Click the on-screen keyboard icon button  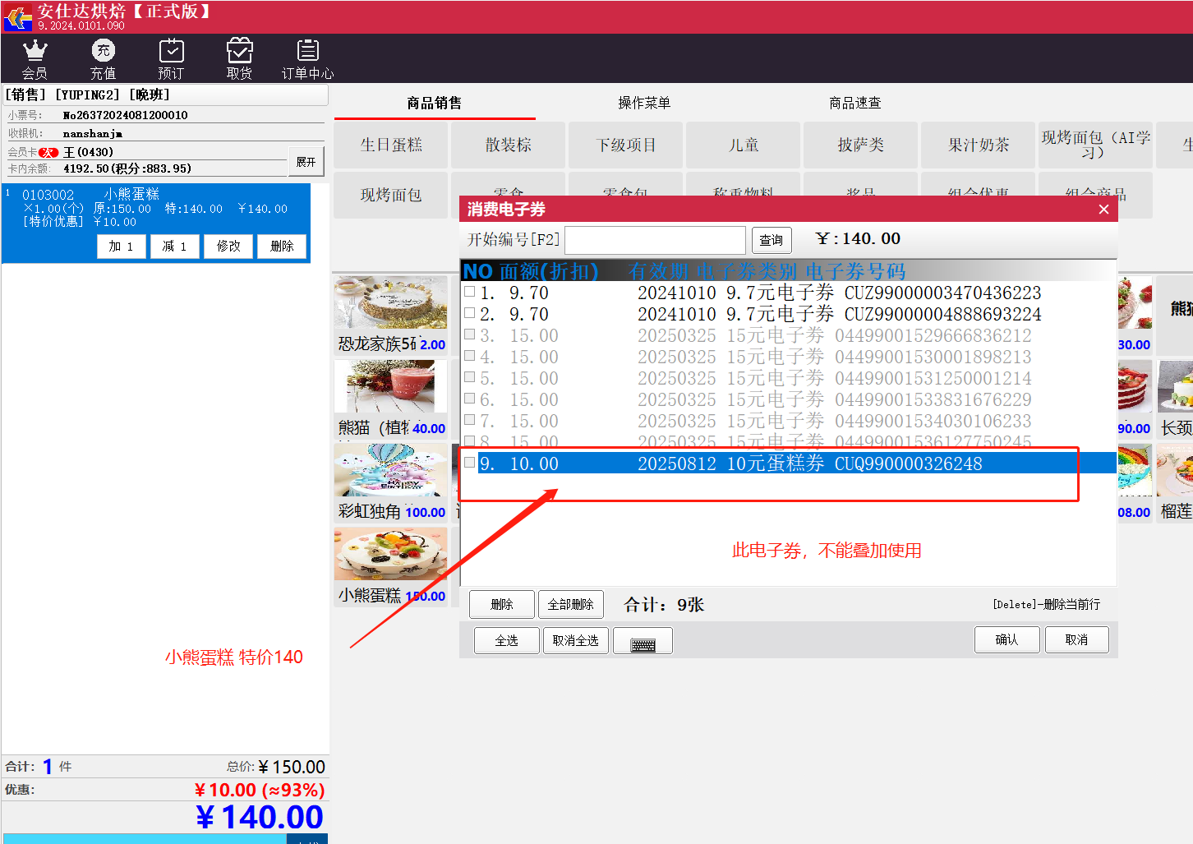(643, 641)
